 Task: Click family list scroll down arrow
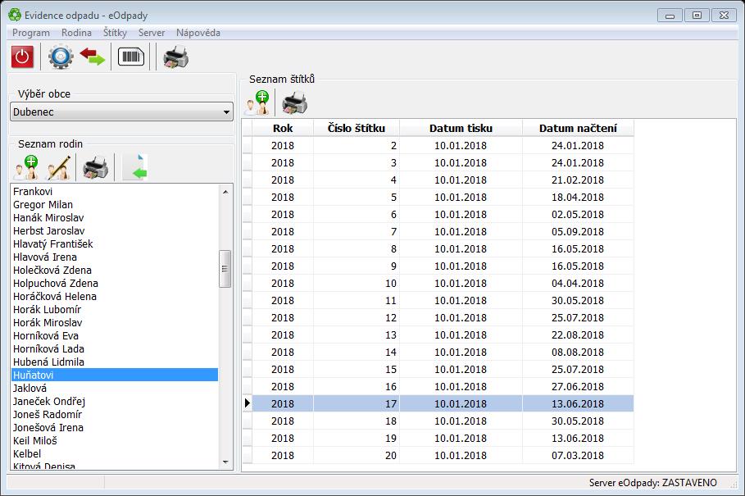225,462
